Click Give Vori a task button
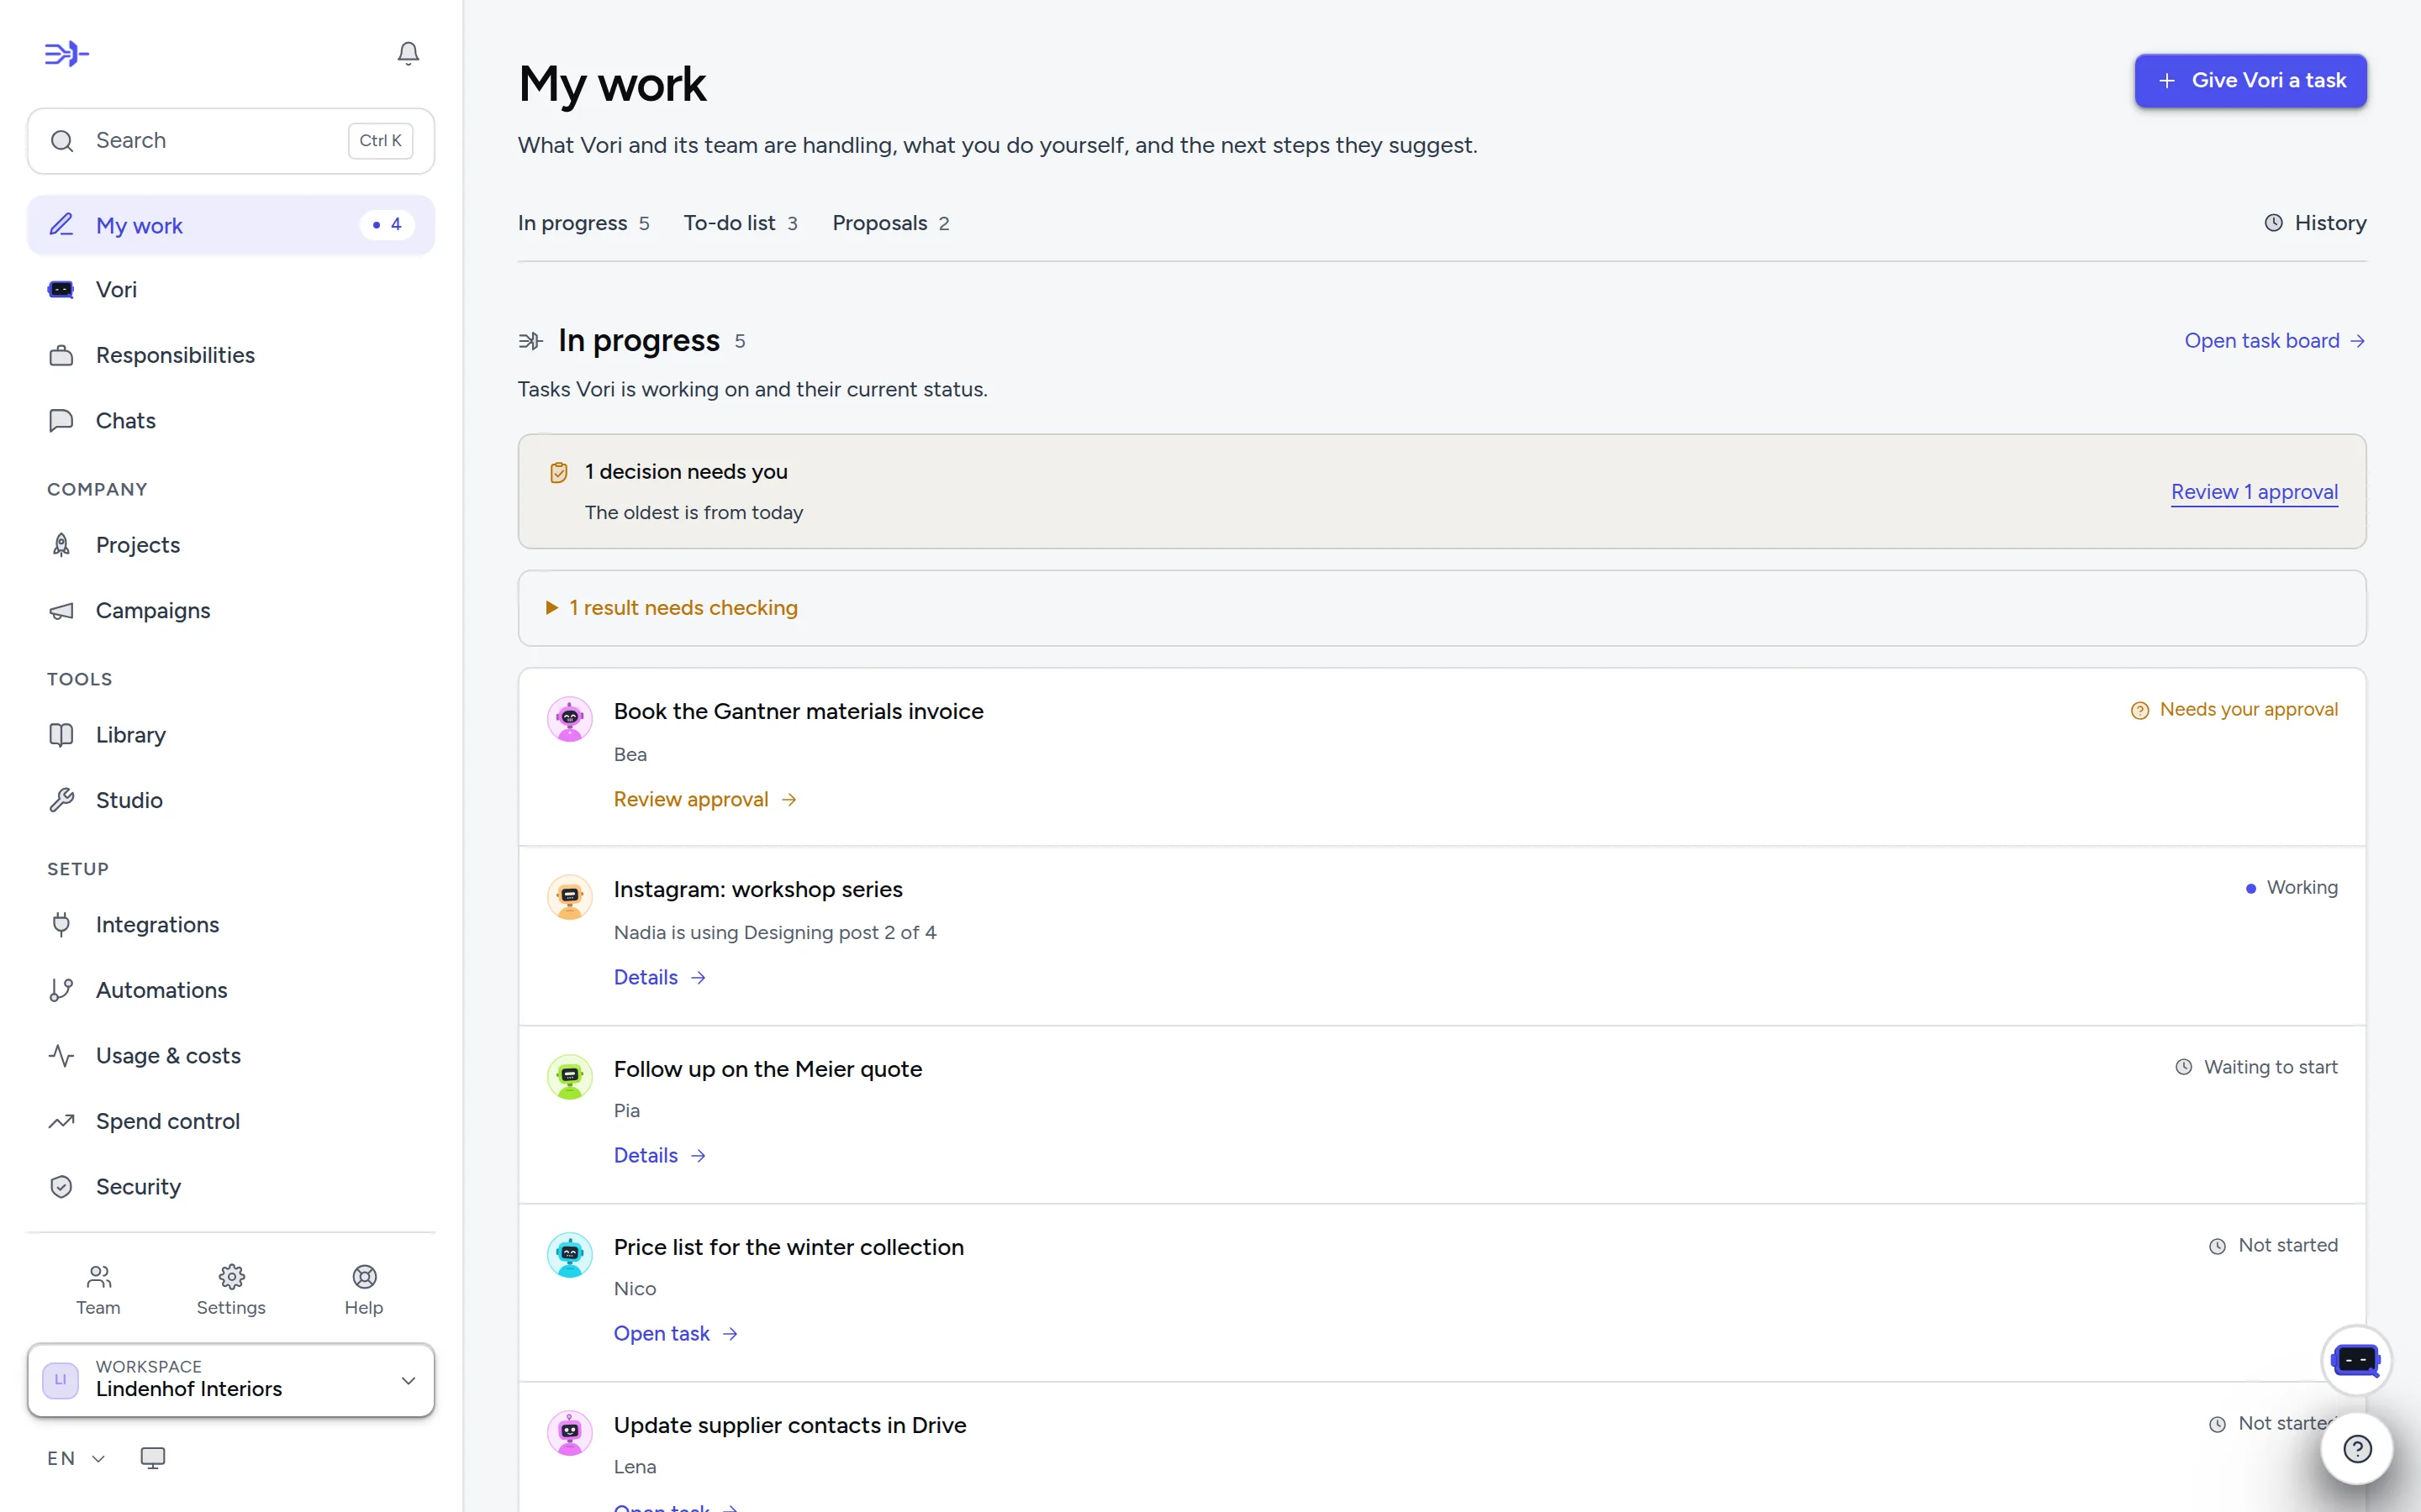Image resolution: width=2421 pixels, height=1512 pixels. (2250, 81)
